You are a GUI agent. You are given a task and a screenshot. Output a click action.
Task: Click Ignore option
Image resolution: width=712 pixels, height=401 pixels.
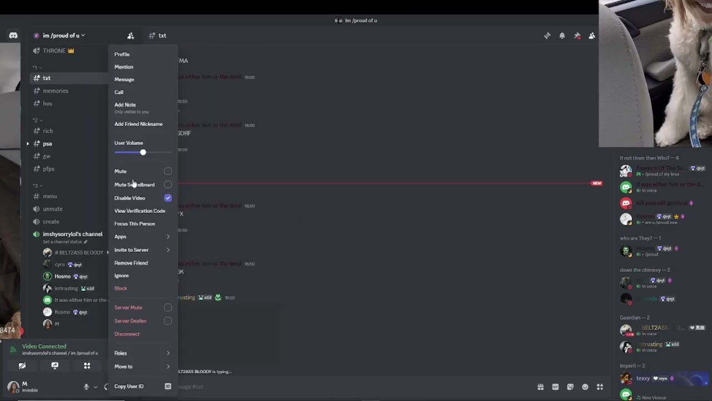coord(121,276)
